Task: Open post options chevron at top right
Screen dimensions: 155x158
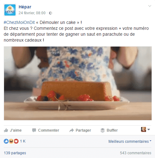Action: (150, 6)
